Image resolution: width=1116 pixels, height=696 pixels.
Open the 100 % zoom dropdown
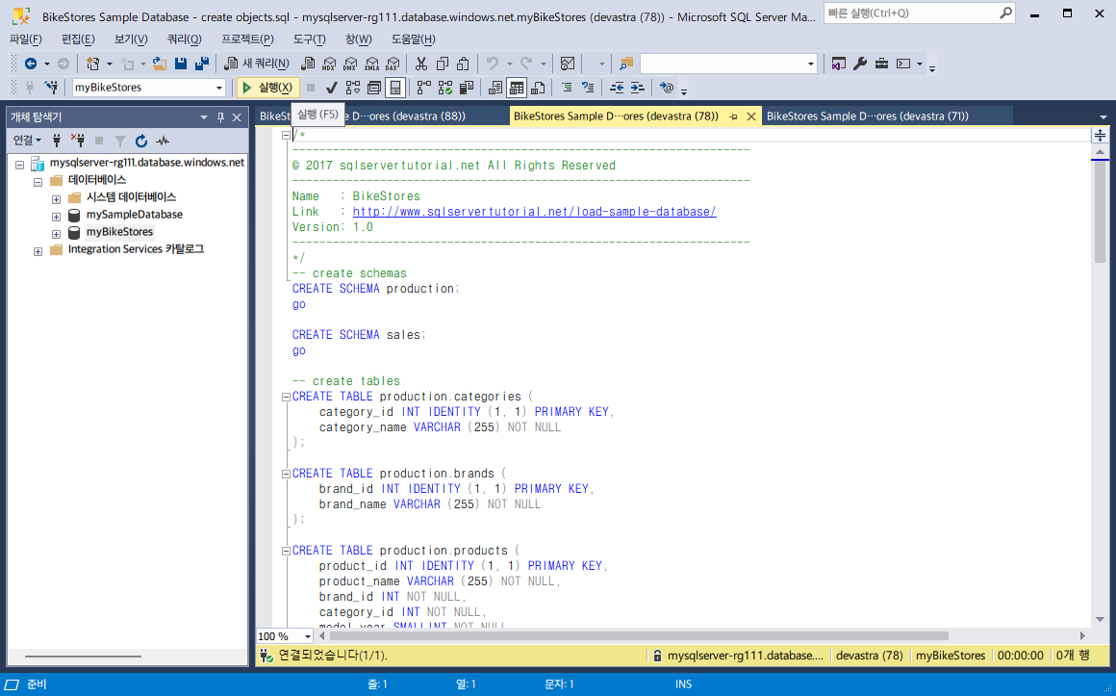(x=308, y=636)
